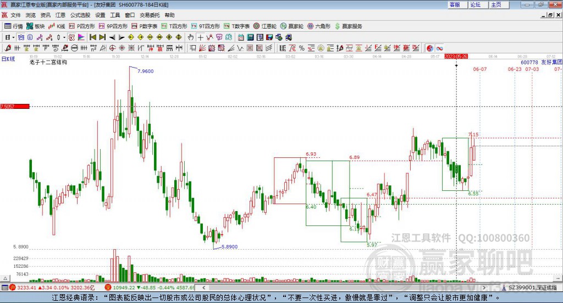This screenshot has height=303, width=563.
Task: Click the 日K线 chart label
Action: tap(8, 59)
